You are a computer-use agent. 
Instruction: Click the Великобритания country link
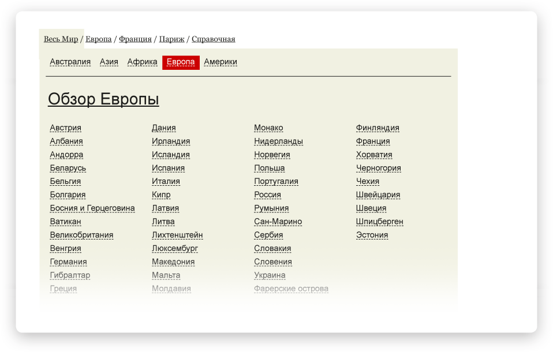click(x=81, y=235)
